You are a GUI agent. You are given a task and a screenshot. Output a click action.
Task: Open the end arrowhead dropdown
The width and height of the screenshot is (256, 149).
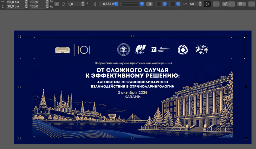point(178,4)
